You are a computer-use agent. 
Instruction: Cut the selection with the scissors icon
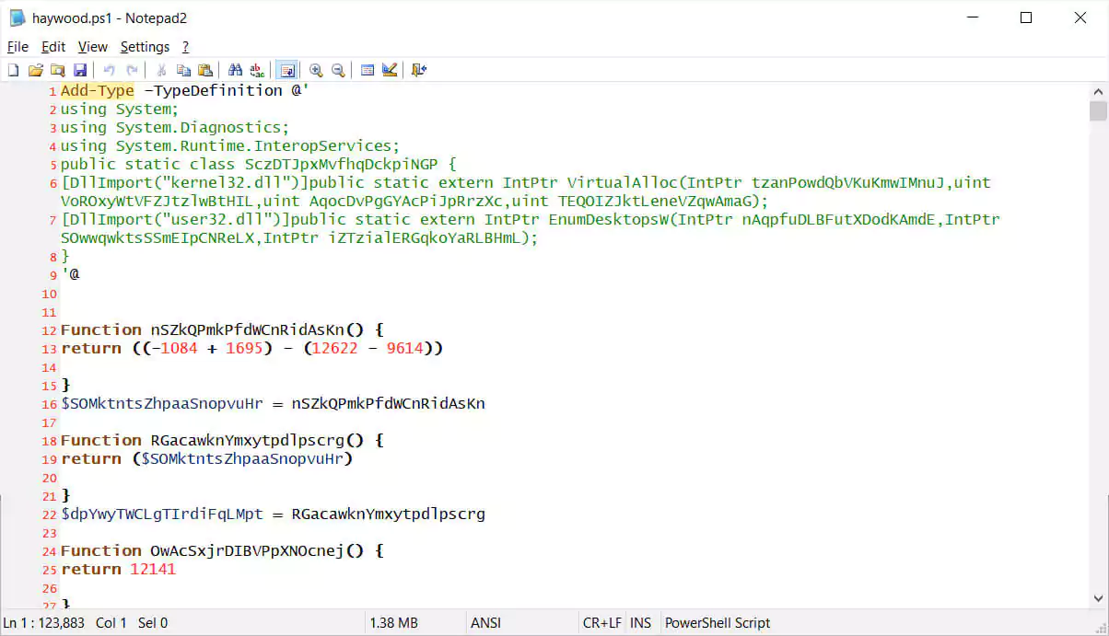click(161, 70)
